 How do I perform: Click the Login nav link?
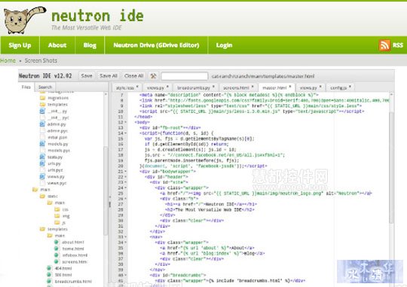pos(225,45)
